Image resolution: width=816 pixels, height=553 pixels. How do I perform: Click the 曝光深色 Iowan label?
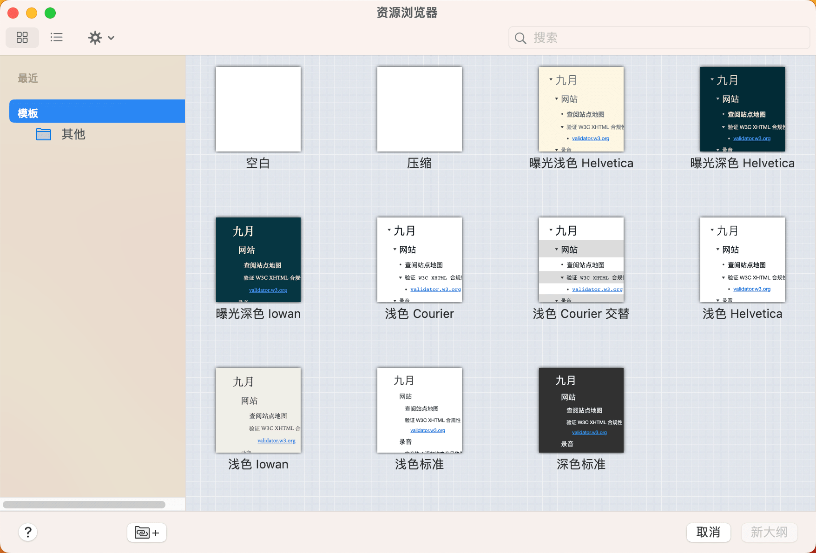[x=258, y=314]
